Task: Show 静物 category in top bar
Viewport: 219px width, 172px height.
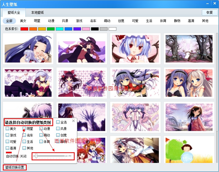Action: point(177,21)
